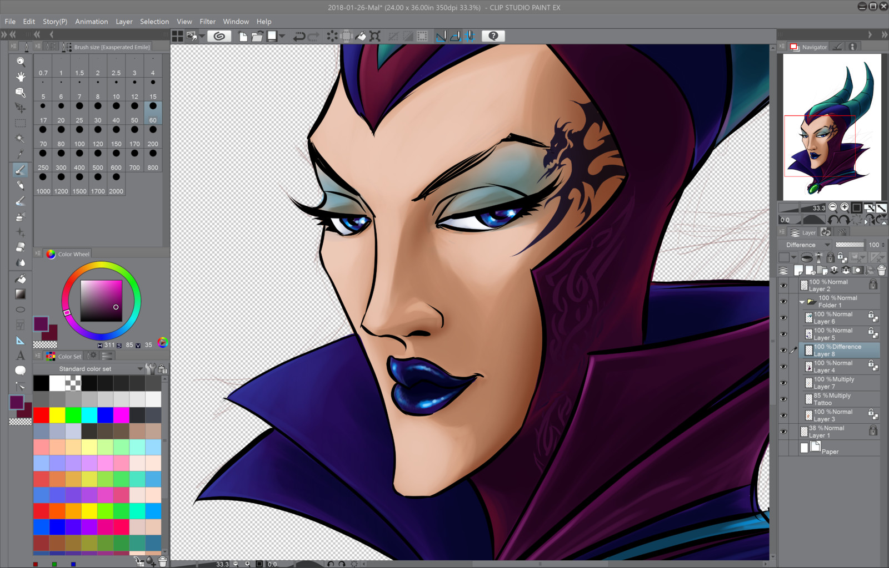The image size is (889, 568).
Task: Choose brush size 100
Action: (79, 136)
